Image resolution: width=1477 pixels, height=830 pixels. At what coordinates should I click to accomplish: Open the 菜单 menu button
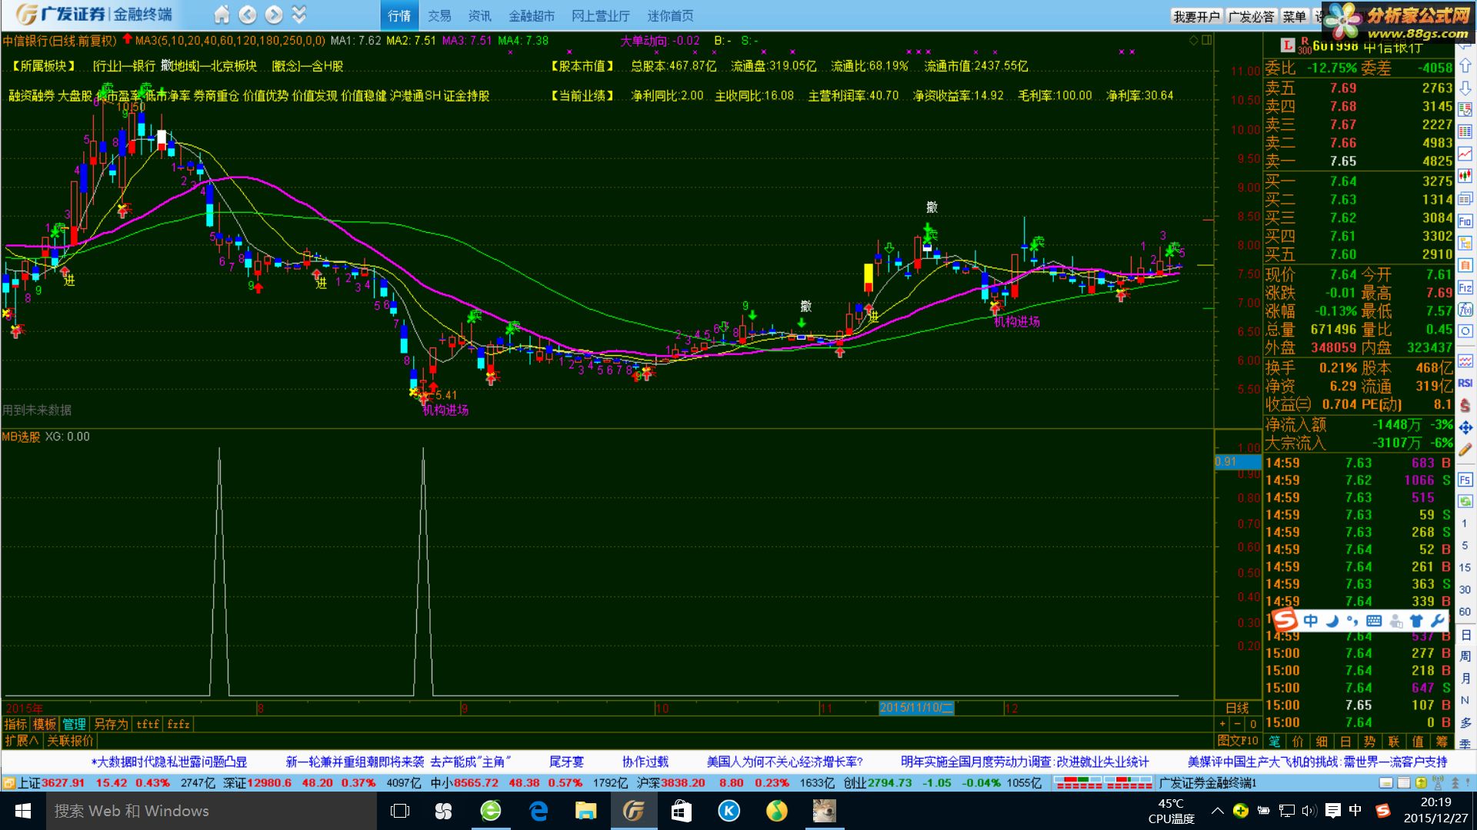pos(1294,16)
